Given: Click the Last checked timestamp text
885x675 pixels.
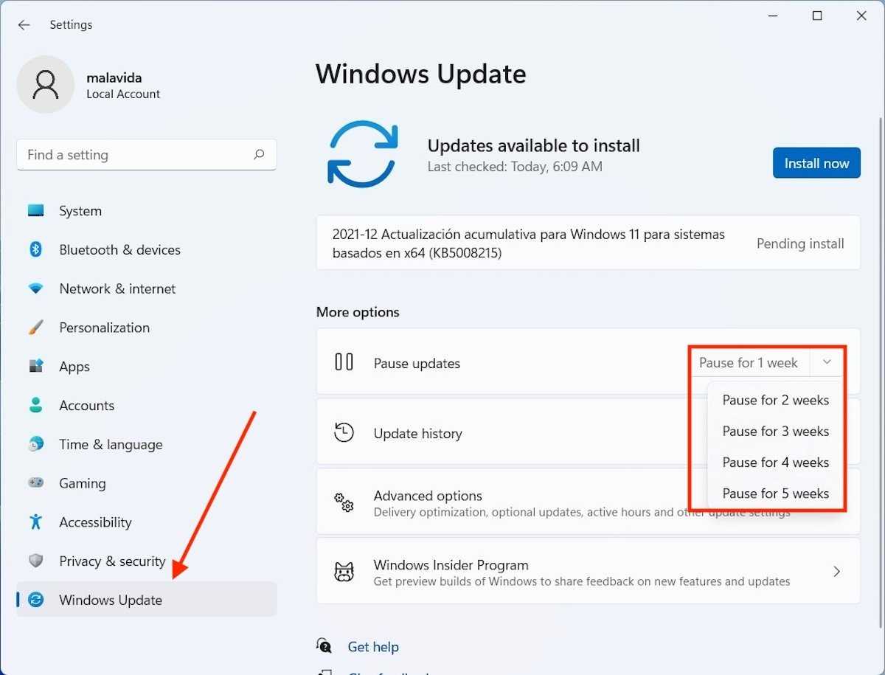Looking at the screenshot, I should coord(515,167).
